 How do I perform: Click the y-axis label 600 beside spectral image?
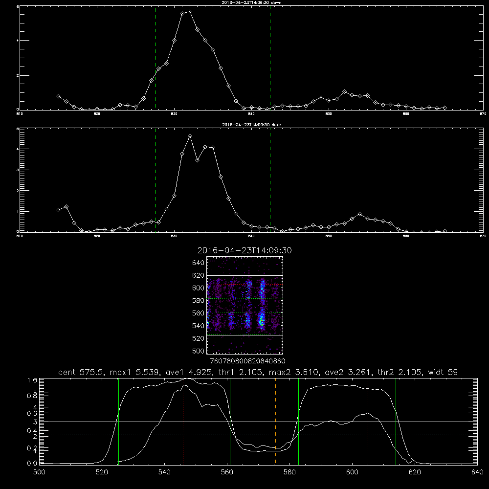[198, 288]
